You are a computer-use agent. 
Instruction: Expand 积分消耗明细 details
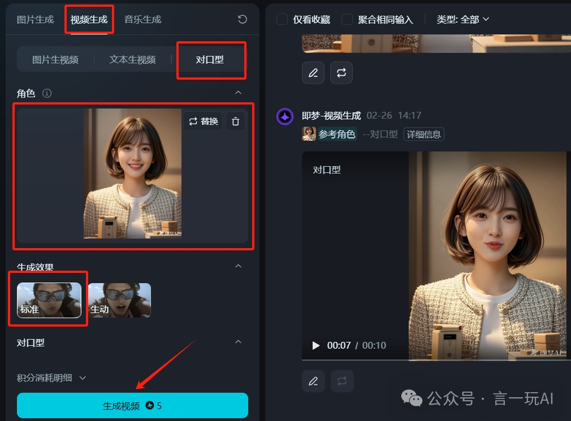[51, 377]
